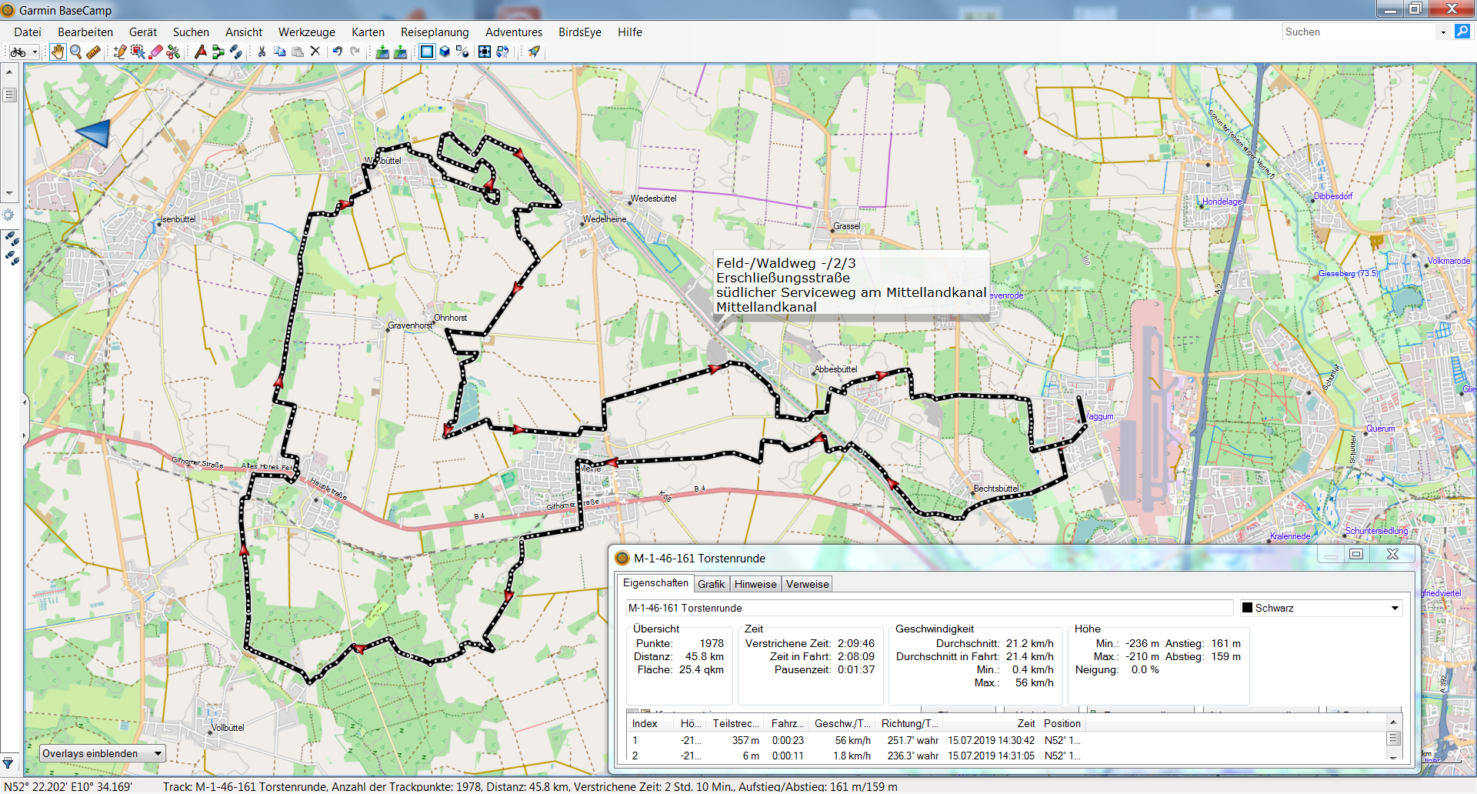Click left sidebar scroll up arrow
The height and width of the screenshot is (794, 1477).
[x=9, y=72]
